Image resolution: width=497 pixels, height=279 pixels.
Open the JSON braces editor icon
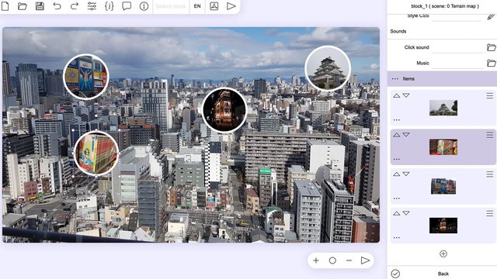click(109, 6)
